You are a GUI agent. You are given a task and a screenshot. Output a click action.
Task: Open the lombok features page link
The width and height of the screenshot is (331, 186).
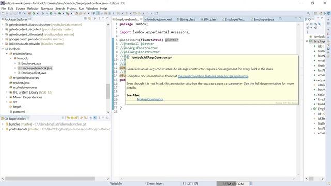tap(213, 76)
